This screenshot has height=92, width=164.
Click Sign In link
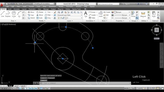click(127, 4)
